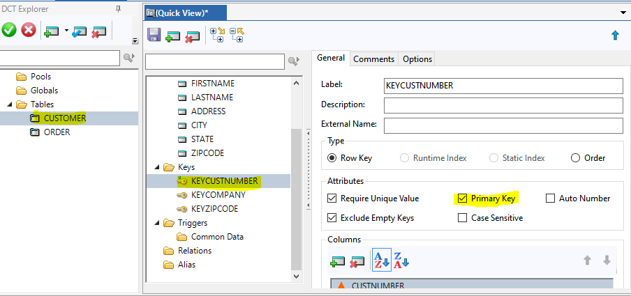Select the Pools folder
The width and height of the screenshot is (631, 296).
coord(40,77)
